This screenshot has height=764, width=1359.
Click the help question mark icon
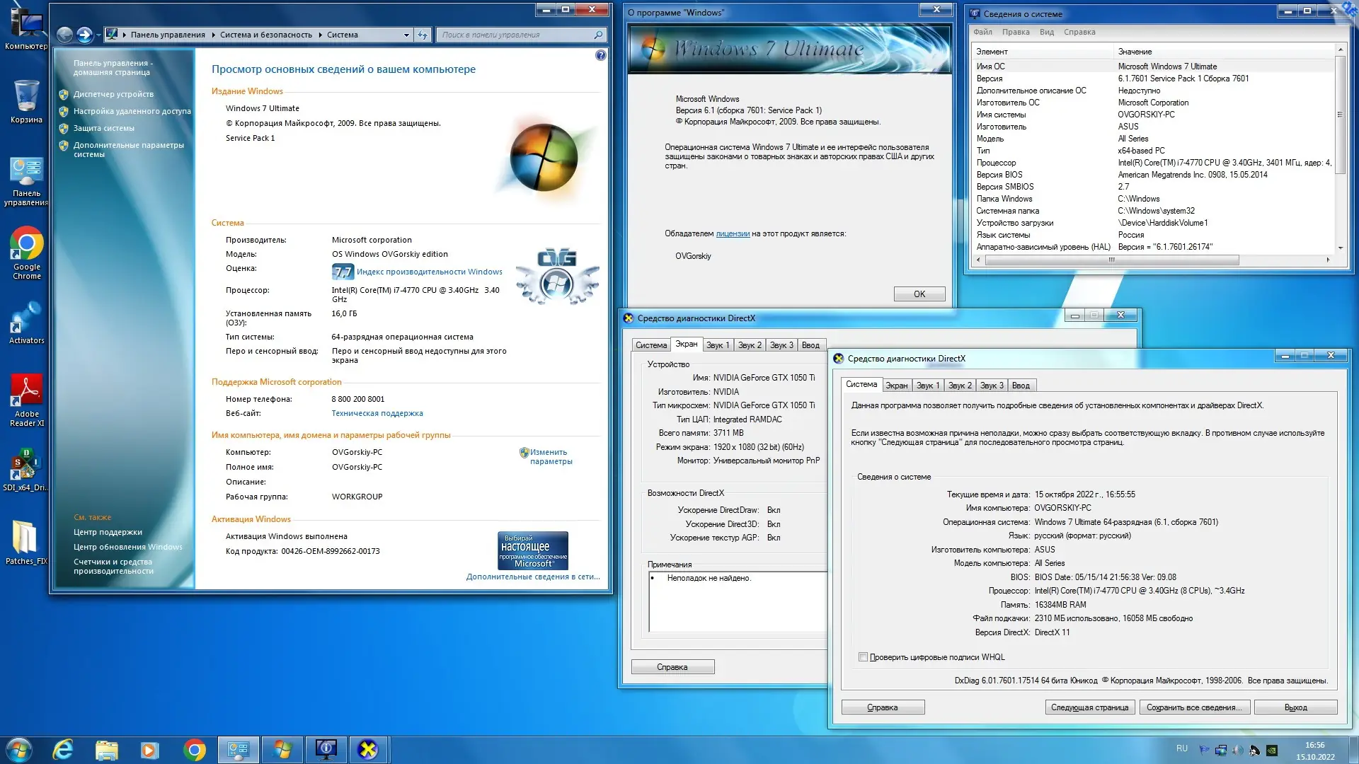pos(600,55)
